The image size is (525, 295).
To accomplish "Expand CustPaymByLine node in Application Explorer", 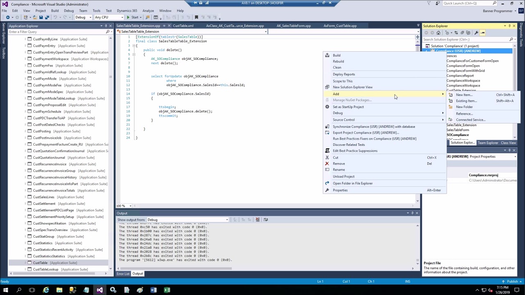I will (x=25, y=39).
